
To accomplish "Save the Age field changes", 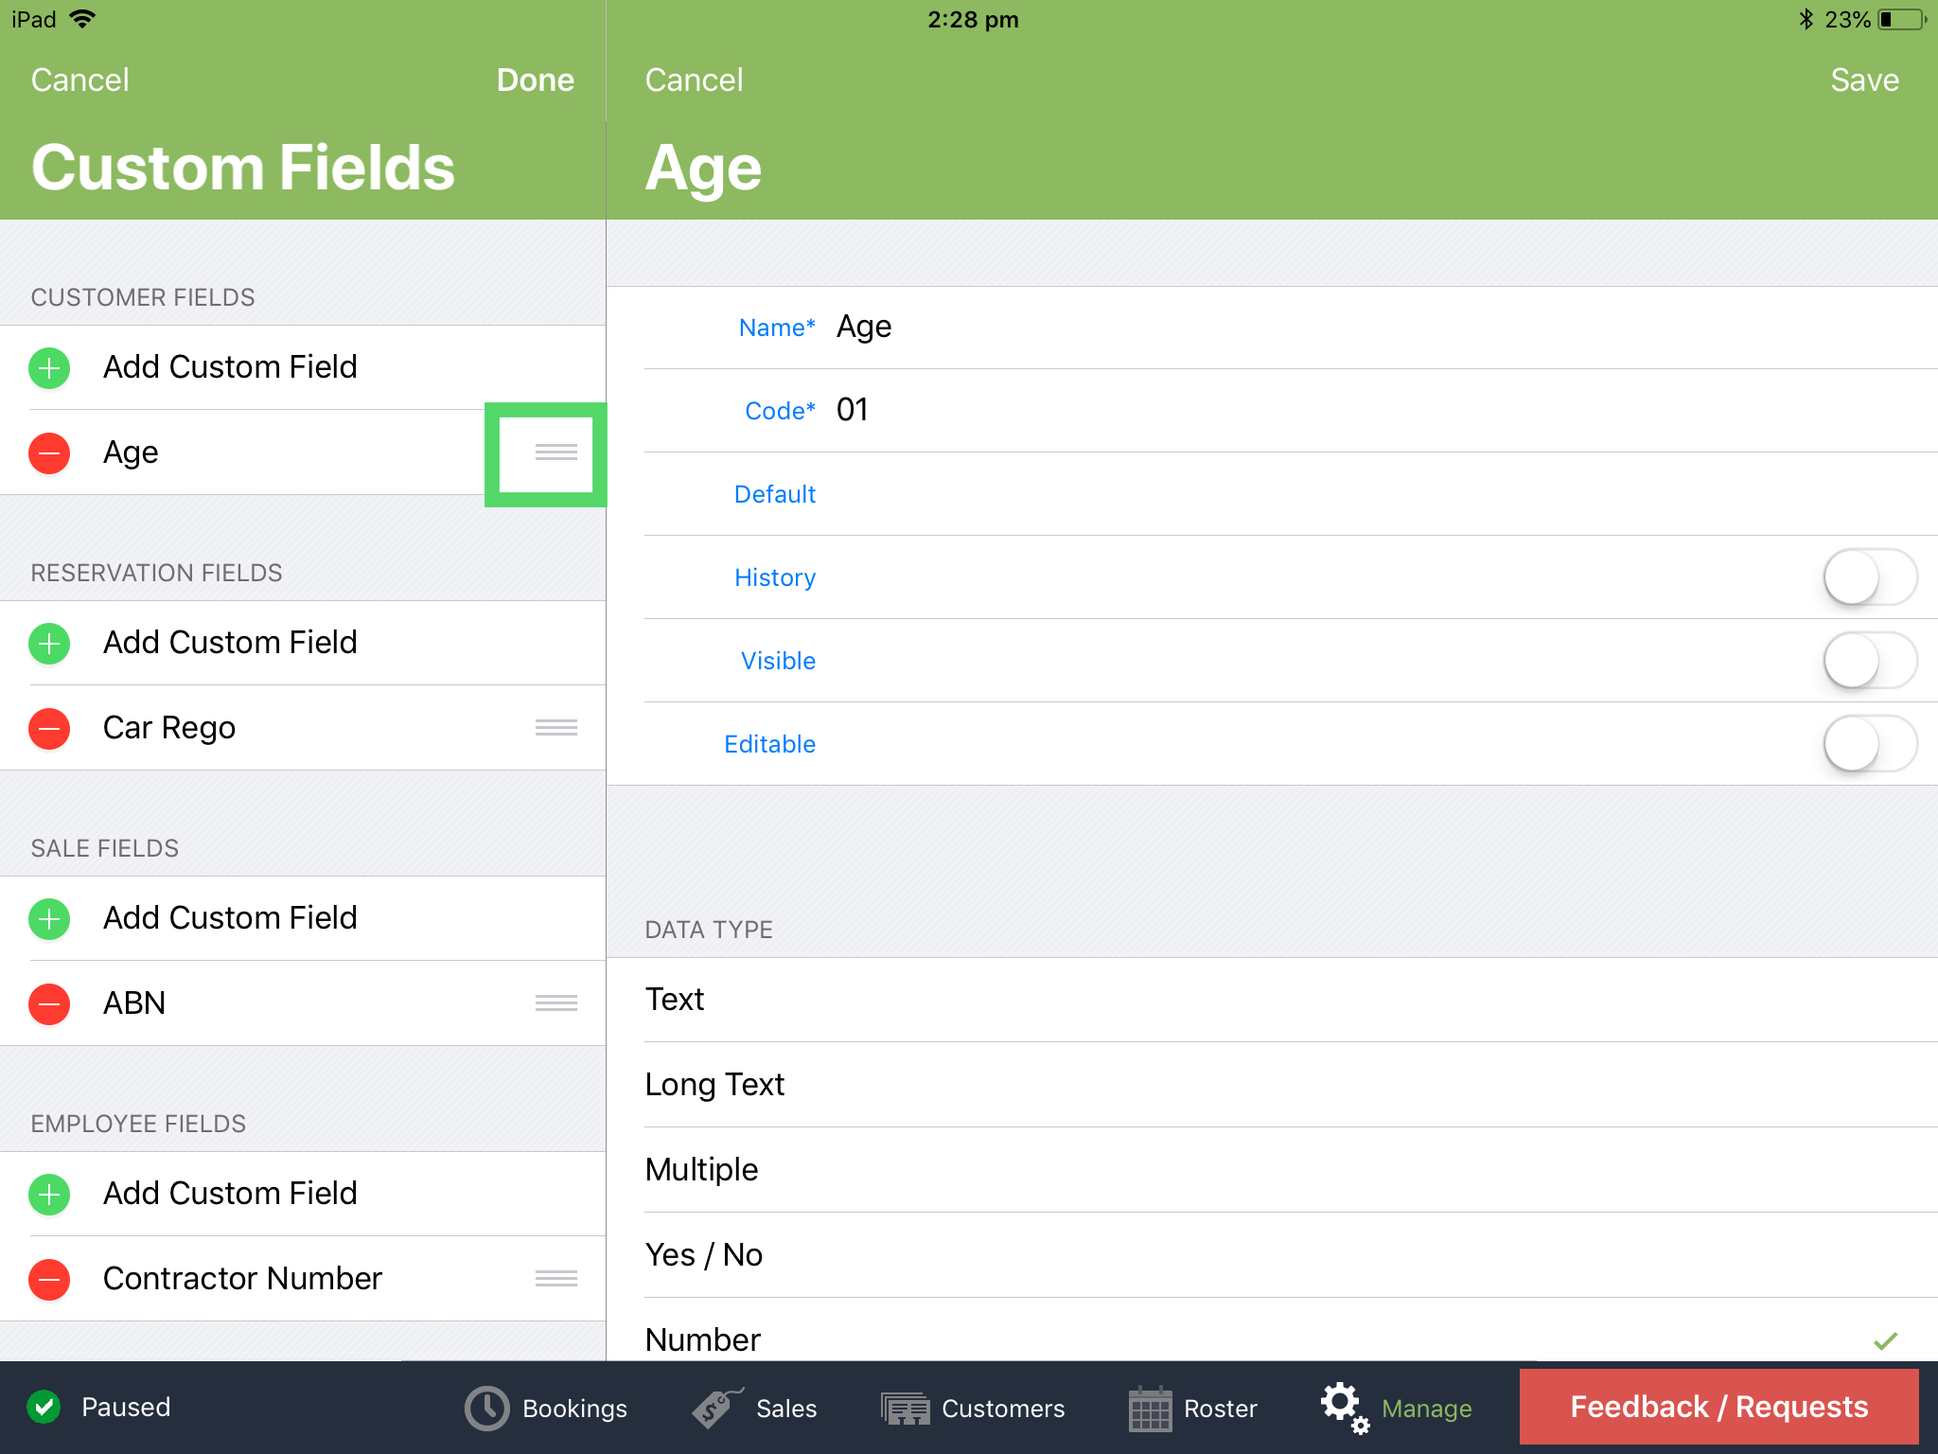I will (x=1864, y=80).
